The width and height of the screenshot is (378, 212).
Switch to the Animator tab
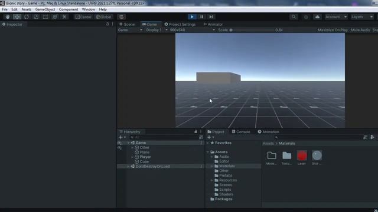tap(213, 25)
